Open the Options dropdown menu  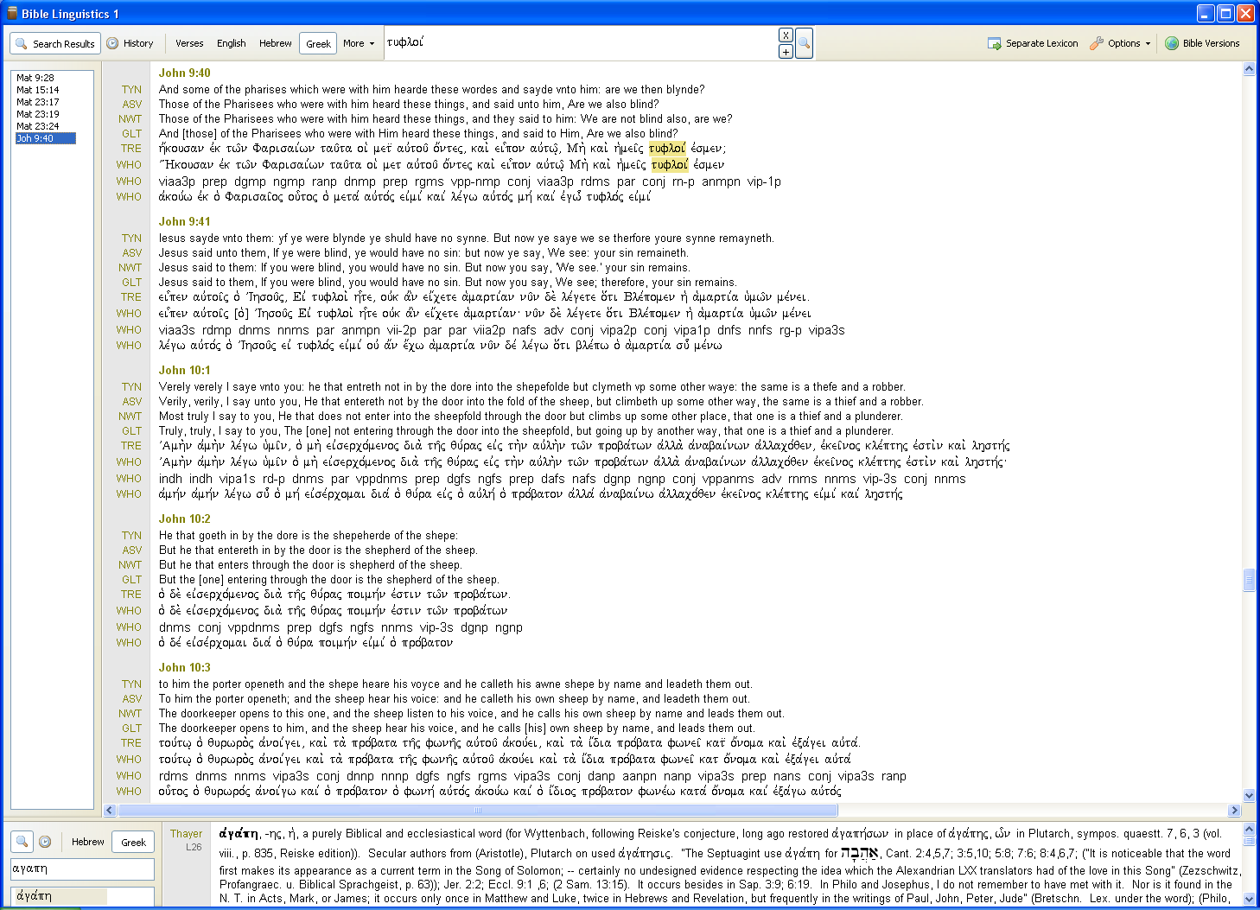[x=1121, y=43]
